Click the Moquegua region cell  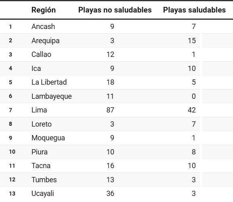[x=48, y=138]
